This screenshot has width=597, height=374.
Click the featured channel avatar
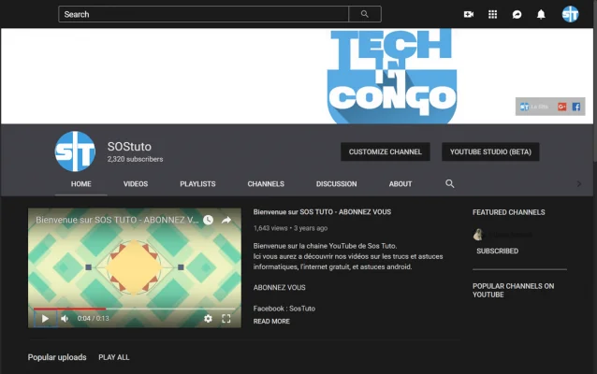478,235
